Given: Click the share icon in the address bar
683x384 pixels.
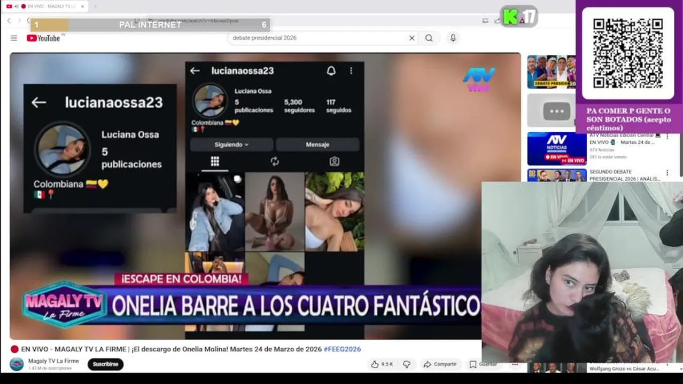Looking at the screenshot, I should click(x=498, y=21).
